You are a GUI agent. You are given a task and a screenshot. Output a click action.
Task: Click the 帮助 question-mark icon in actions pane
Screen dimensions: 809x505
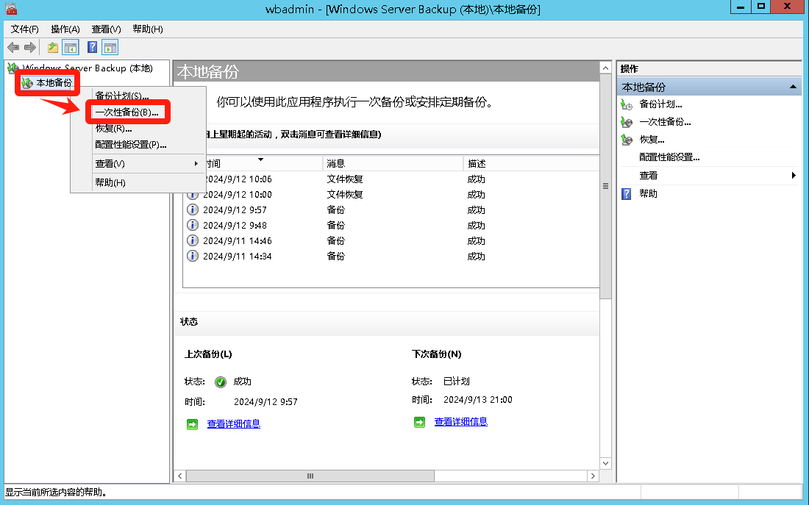tap(627, 194)
